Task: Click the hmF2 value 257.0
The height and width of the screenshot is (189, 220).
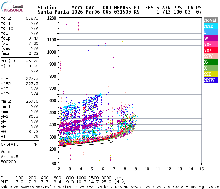Action: [x=32, y=101]
